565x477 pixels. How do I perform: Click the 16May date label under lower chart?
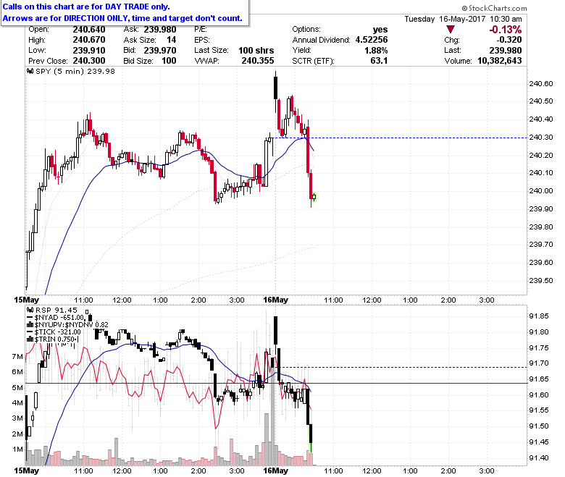pyautogui.click(x=276, y=470)
